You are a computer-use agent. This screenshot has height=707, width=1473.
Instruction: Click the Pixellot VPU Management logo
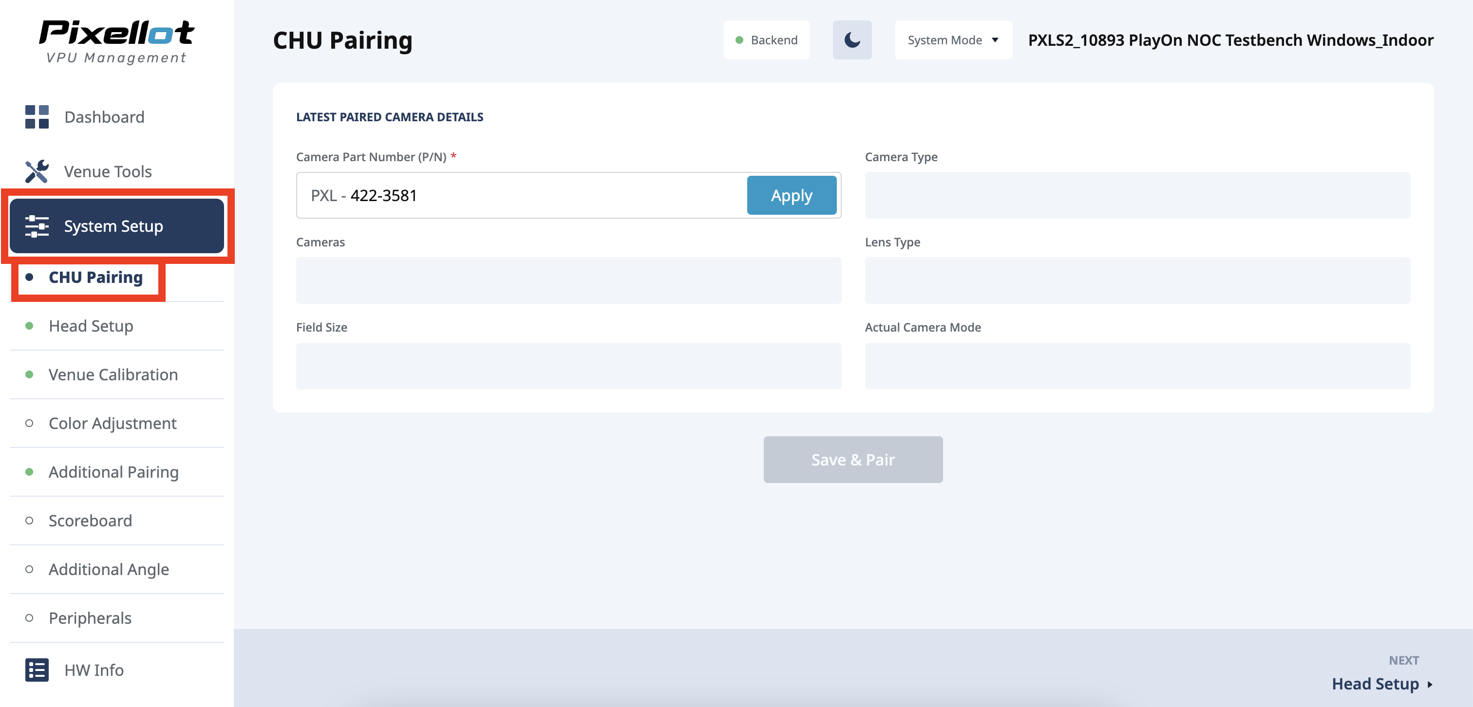click(x=116, y=41)
